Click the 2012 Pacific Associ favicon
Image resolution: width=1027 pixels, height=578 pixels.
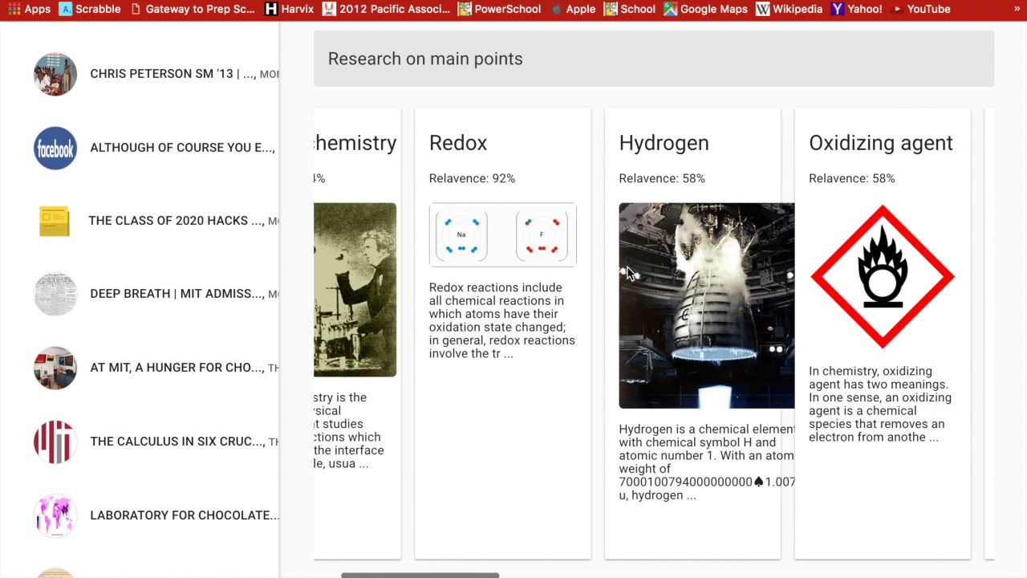(x=329, y=9)
